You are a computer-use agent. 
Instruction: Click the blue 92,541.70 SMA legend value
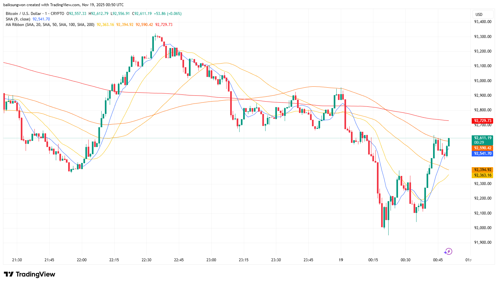pos(41,19)
